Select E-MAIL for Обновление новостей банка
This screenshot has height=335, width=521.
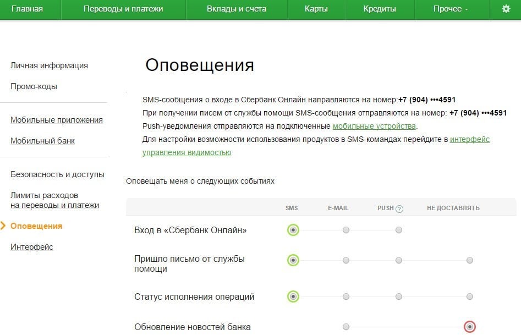(346, 327)
